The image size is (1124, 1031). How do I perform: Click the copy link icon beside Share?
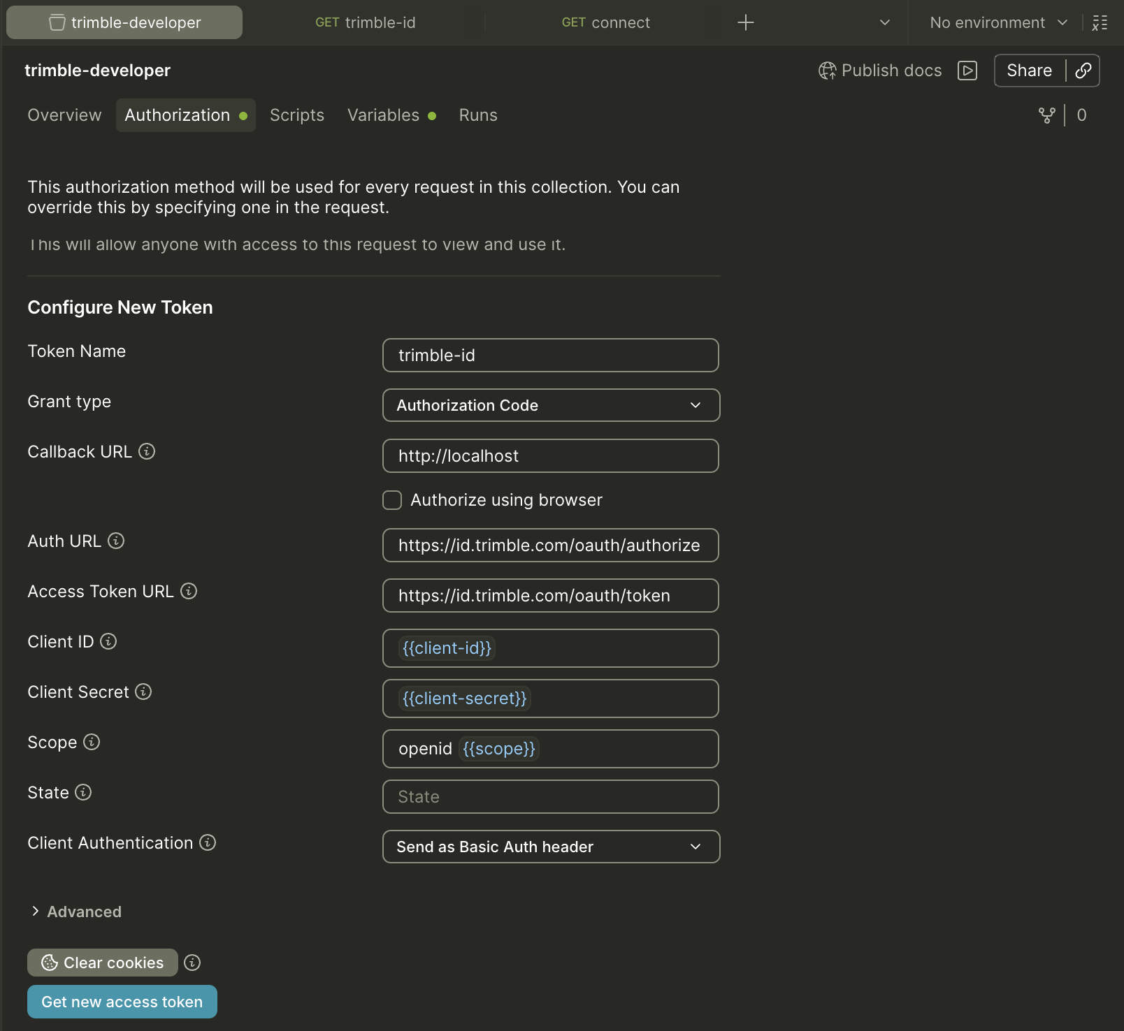tap(1083, 71)
